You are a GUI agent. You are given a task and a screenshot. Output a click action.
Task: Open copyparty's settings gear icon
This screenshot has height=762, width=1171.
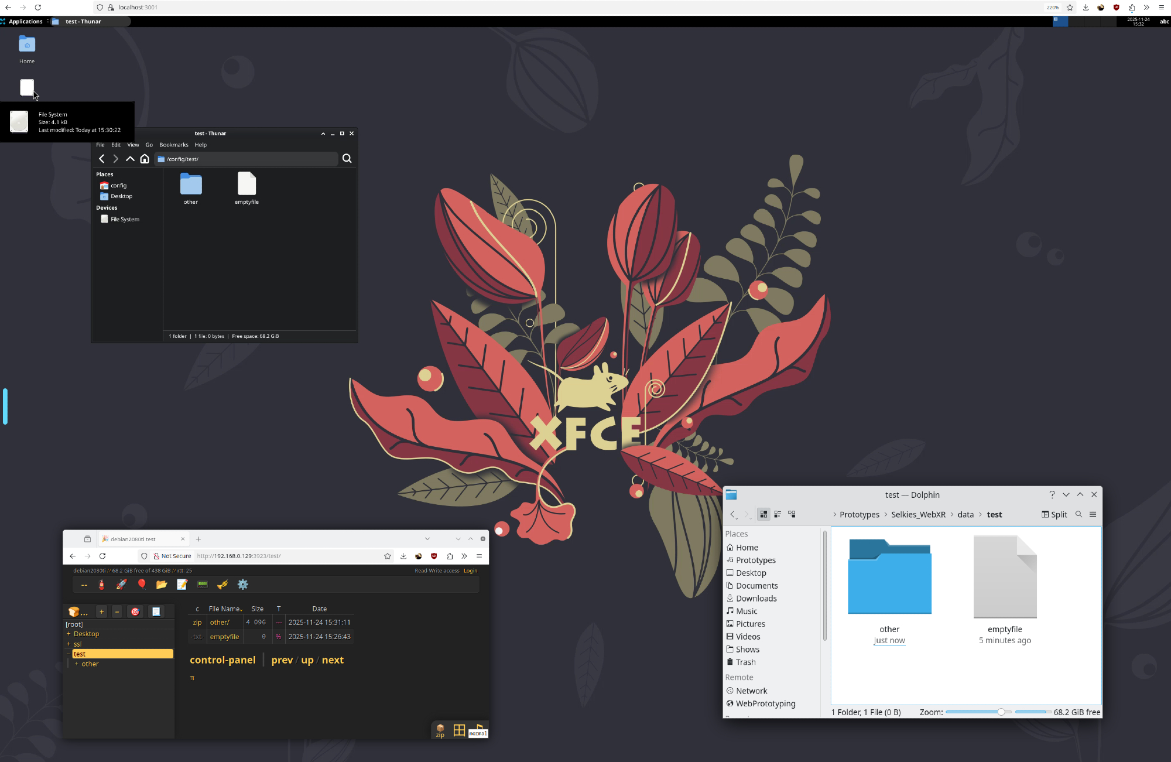point(243,585)
